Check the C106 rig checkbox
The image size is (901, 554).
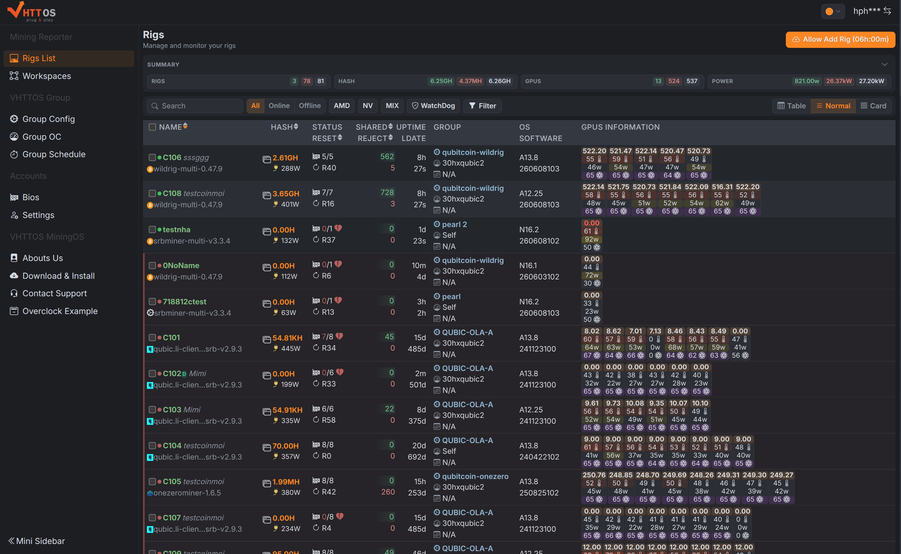pyautogui.click(x=152, y=157)
